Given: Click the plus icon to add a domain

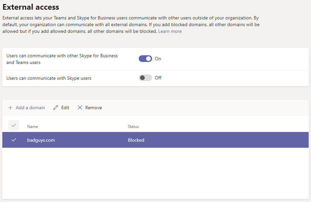Looking at the screenshot, I should click(10, 108).
